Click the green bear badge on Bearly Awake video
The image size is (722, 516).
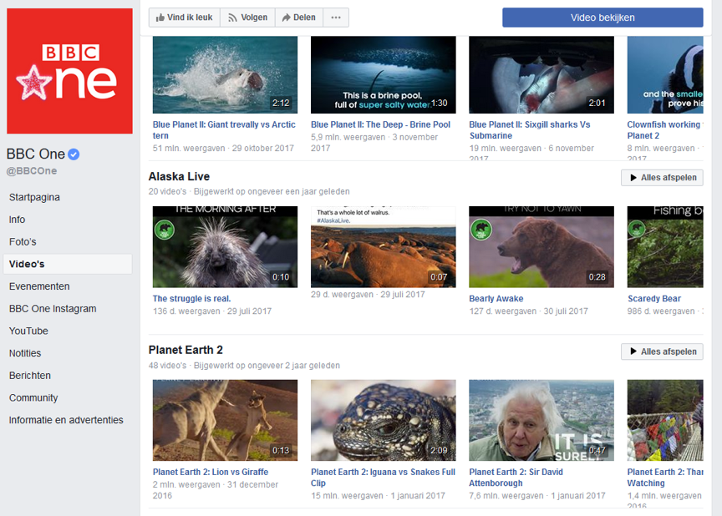coord(480,229)
